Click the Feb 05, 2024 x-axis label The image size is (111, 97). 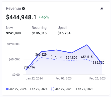coord(64,78)
